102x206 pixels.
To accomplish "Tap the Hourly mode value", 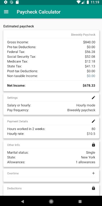I will [x=86, y=105].
